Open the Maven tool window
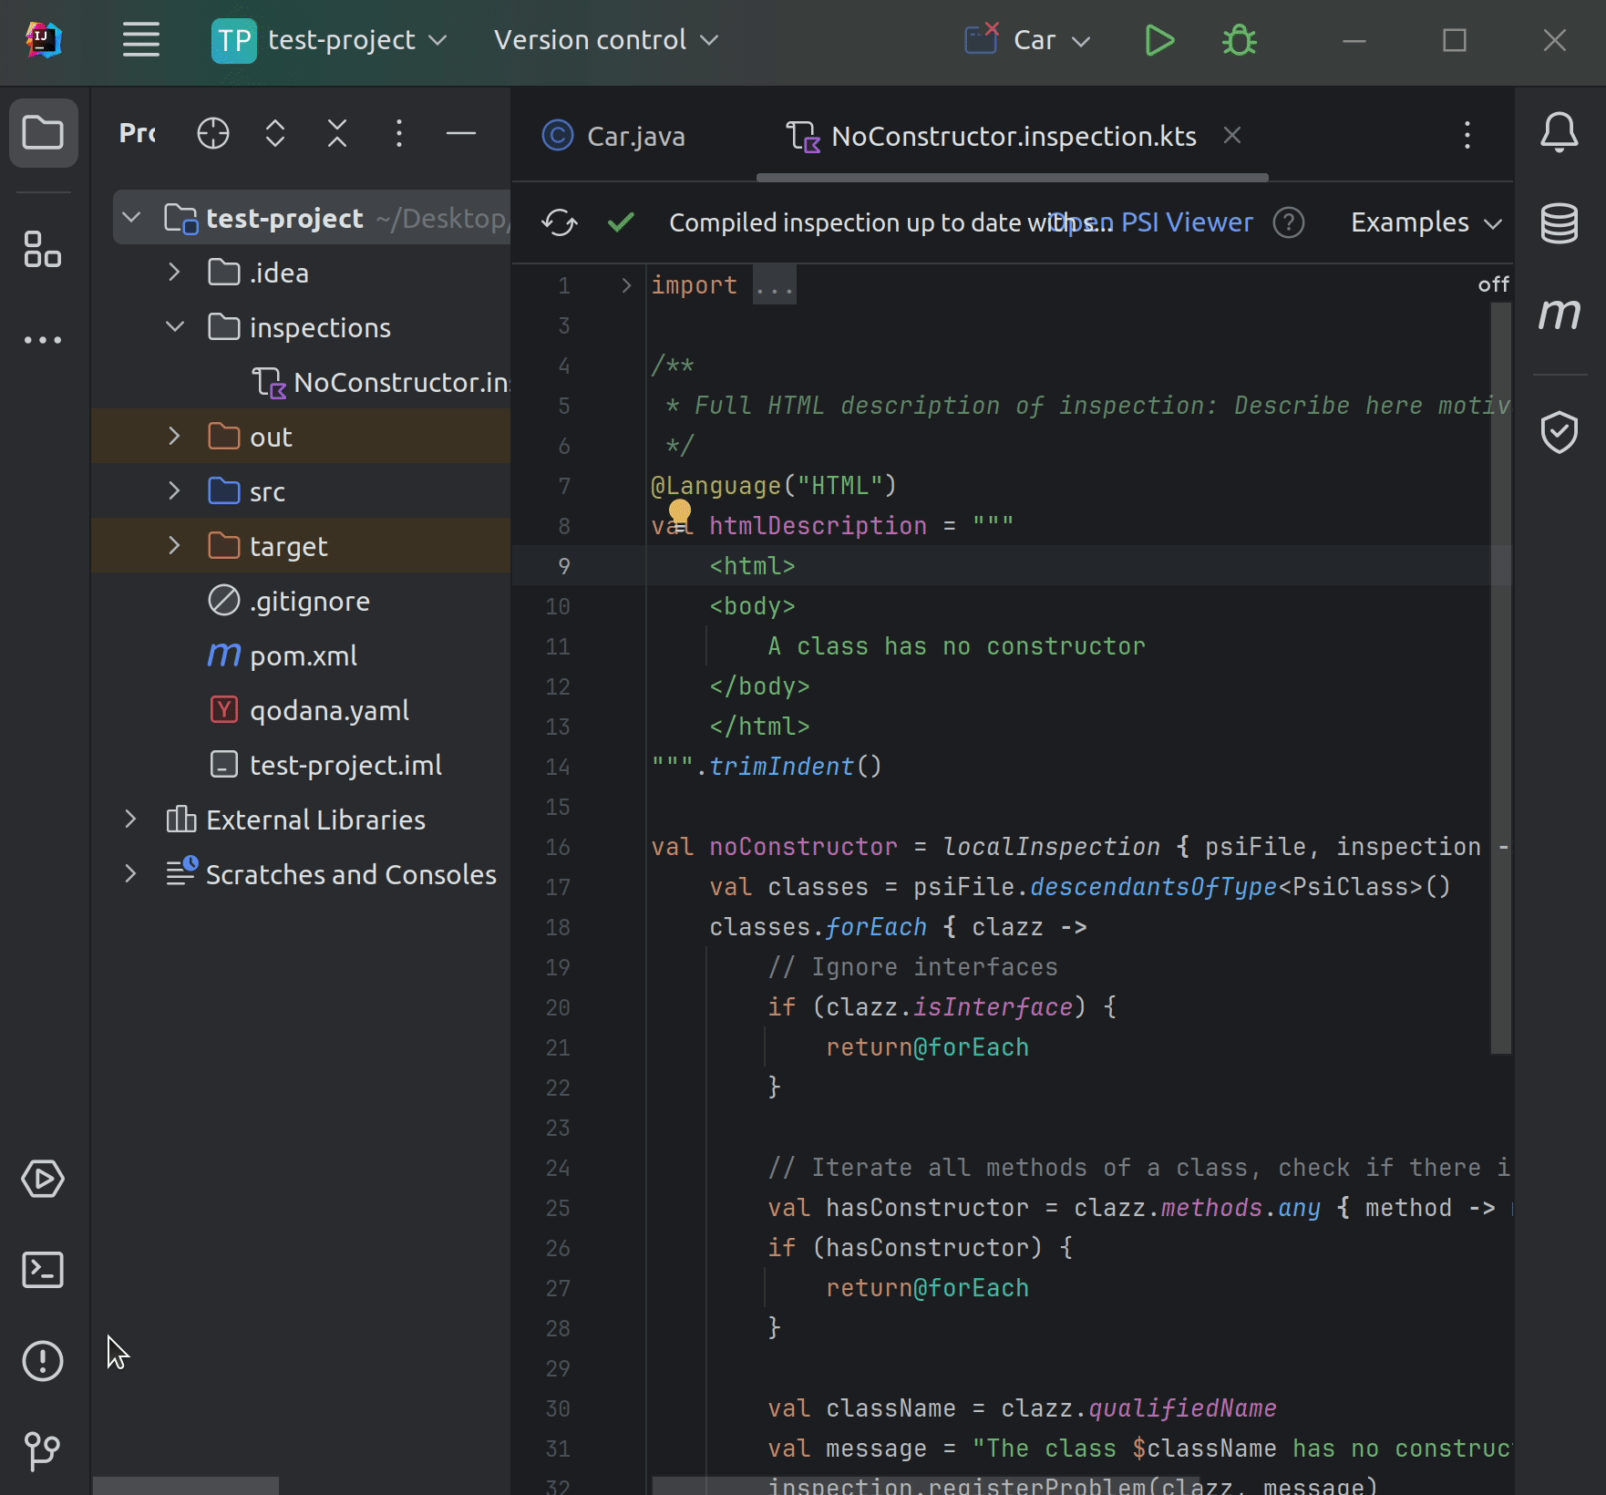 [1560, 314]
